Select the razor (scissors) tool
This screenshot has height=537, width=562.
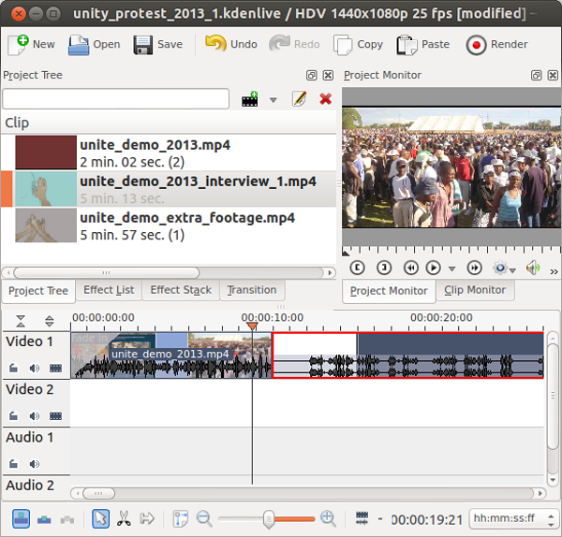point(124,518)
